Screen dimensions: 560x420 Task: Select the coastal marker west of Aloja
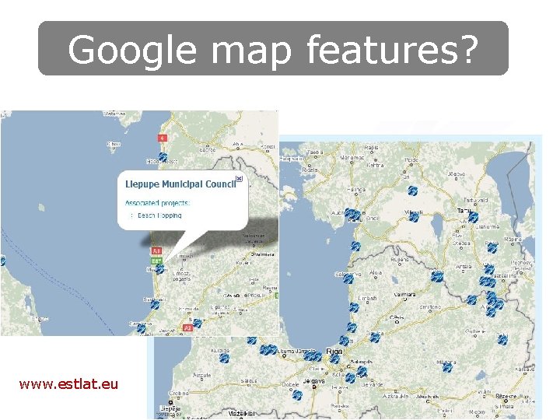tap(348, 278)
